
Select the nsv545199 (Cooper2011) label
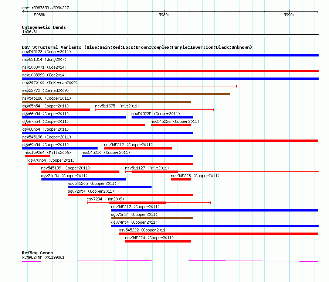[65, 168]
